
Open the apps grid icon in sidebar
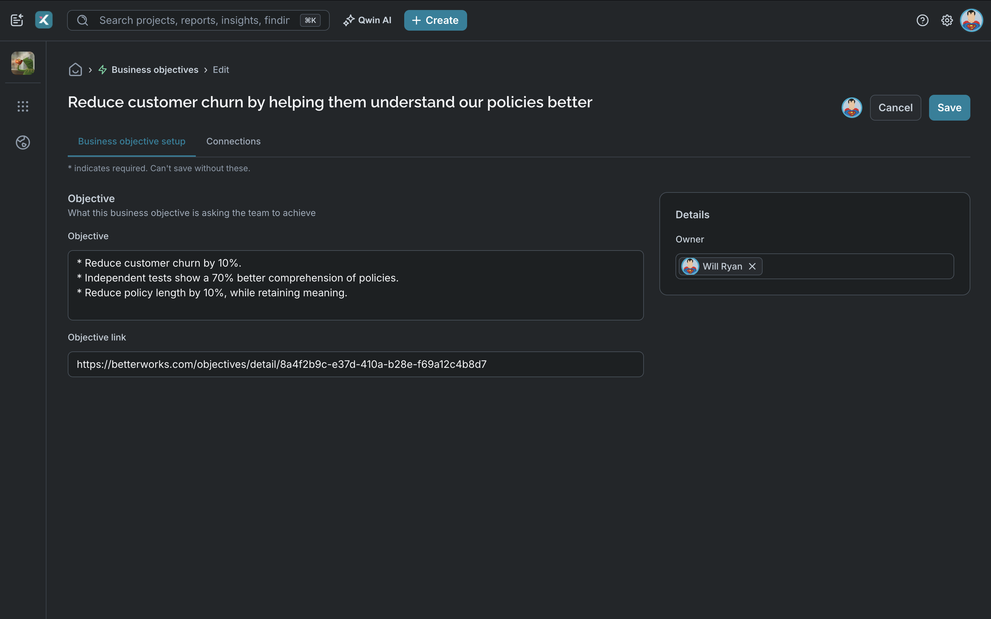23,106
